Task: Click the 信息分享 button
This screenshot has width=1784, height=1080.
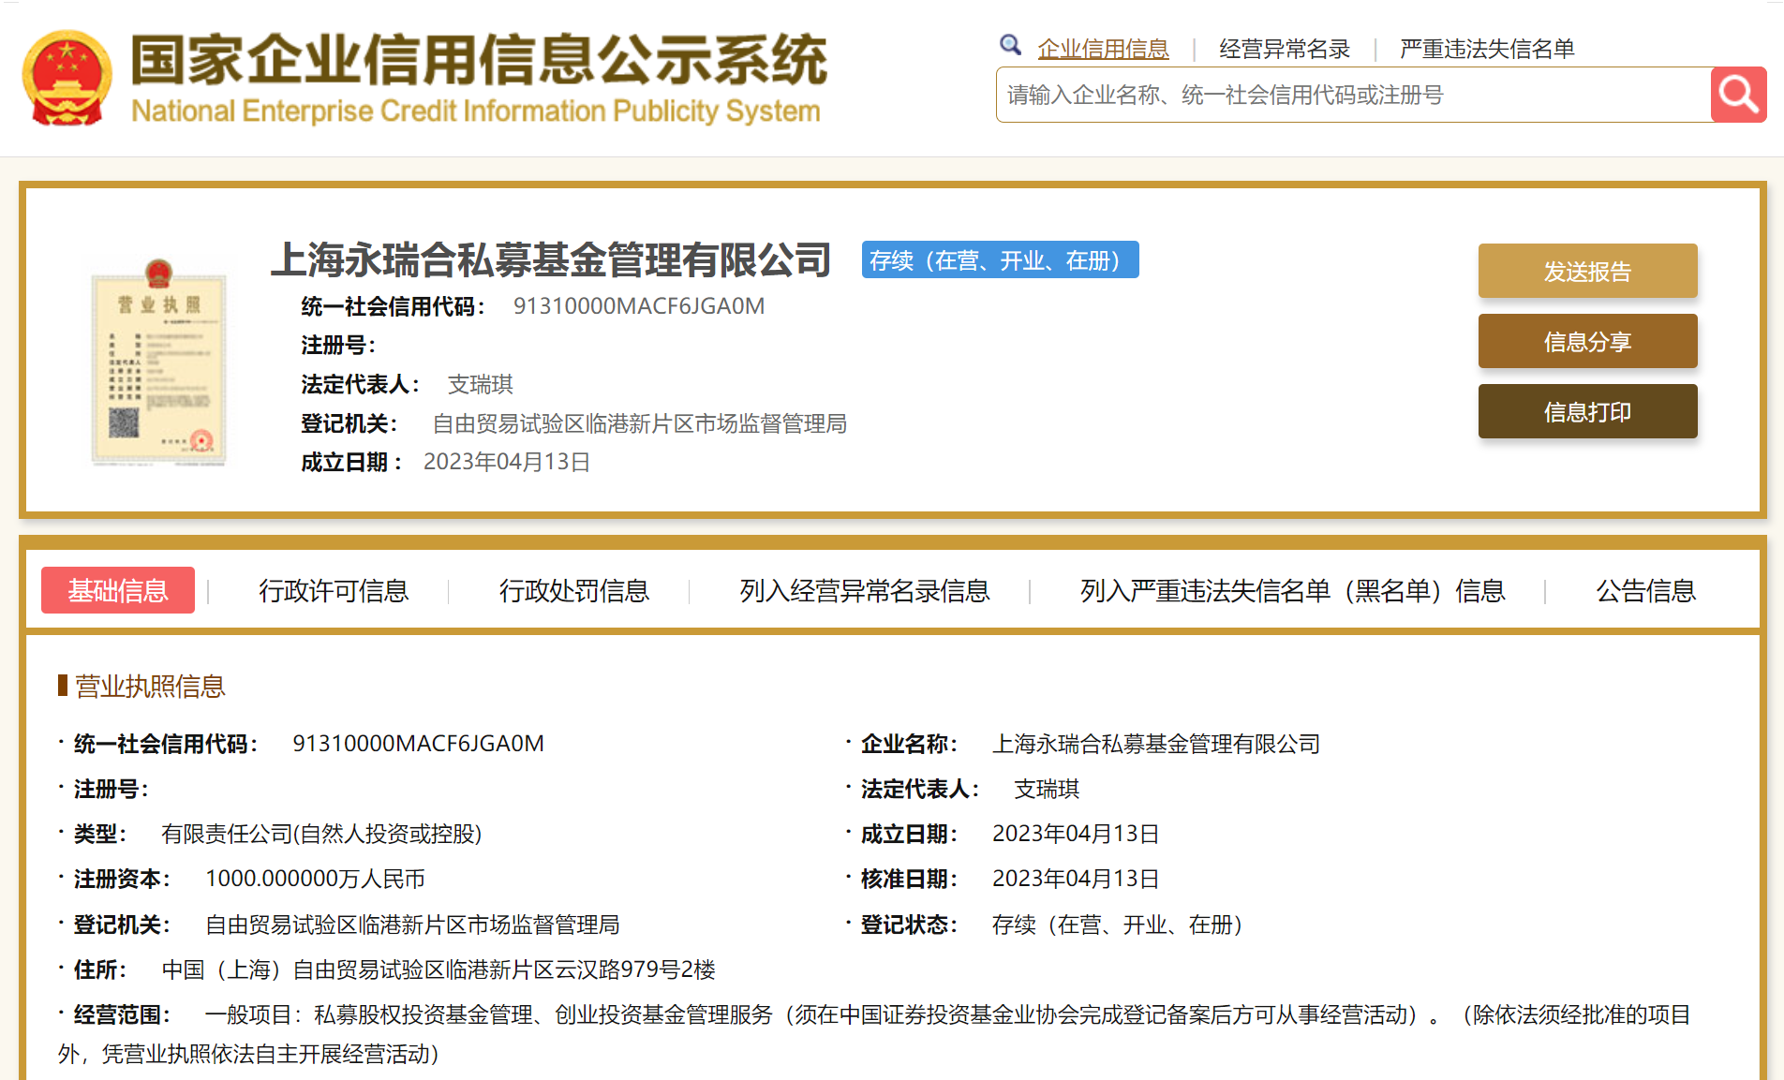Action: point(1587,342)
